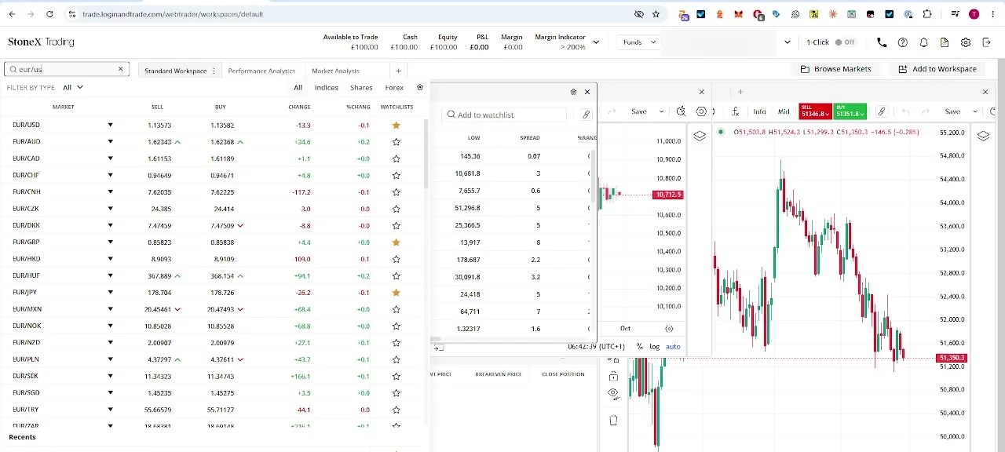Image resolution: width=1005 pixels, height=452 pixels.
Task: Click undo arrow on right chart toolbar
Action: [x=906, y=111]
